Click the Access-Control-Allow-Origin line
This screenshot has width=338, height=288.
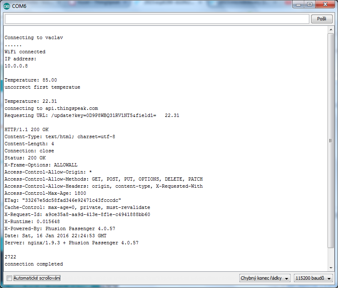pos(48,172)
